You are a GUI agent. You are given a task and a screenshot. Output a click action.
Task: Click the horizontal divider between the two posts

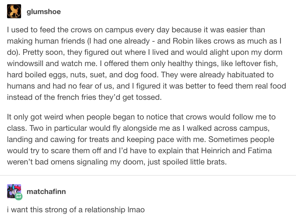point(148,175)
